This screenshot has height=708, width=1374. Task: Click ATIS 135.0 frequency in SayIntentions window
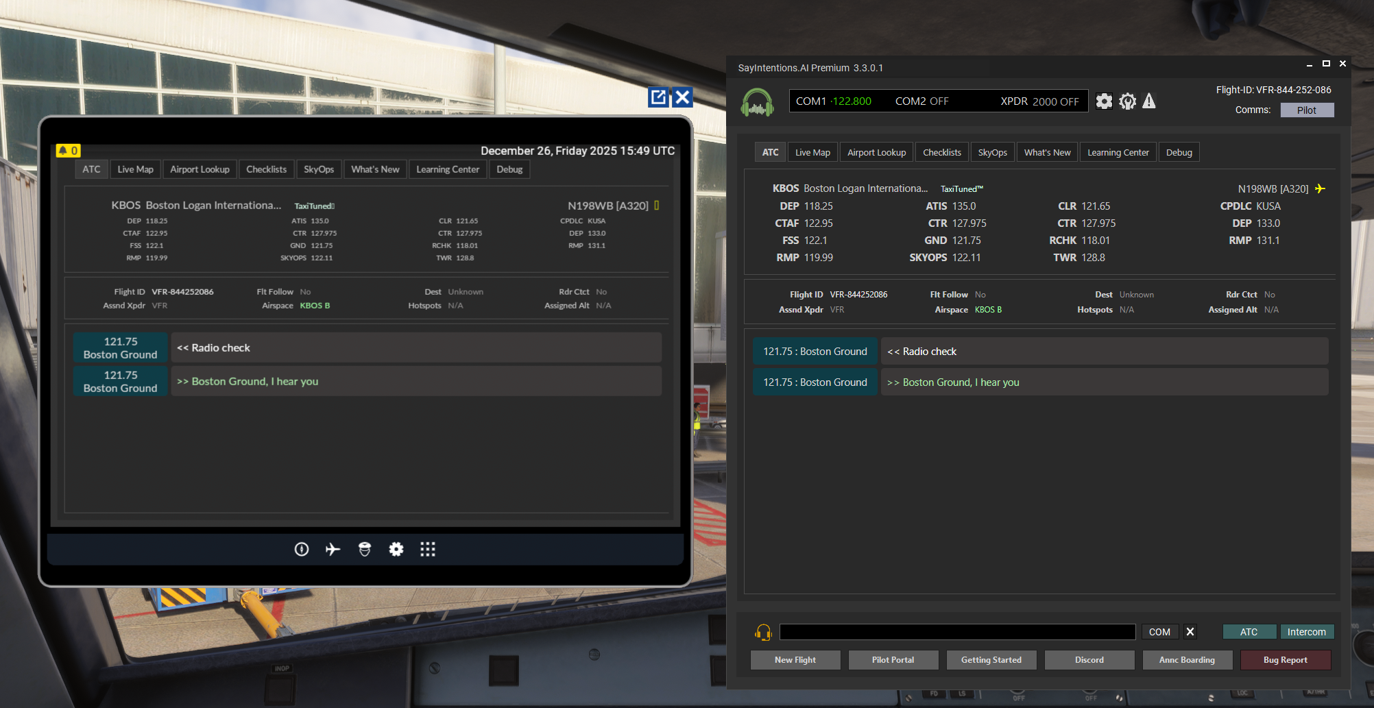click(951, 206)
